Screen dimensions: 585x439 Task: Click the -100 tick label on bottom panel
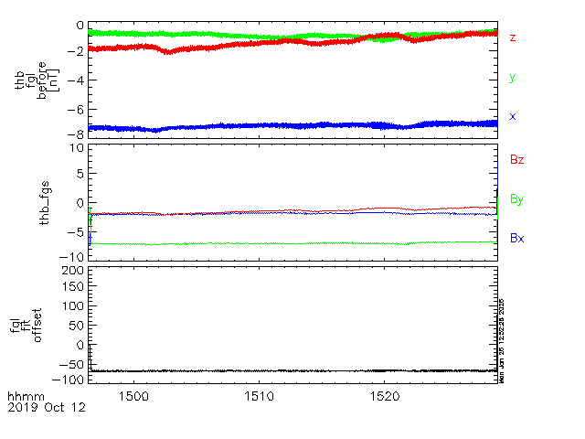69,380
